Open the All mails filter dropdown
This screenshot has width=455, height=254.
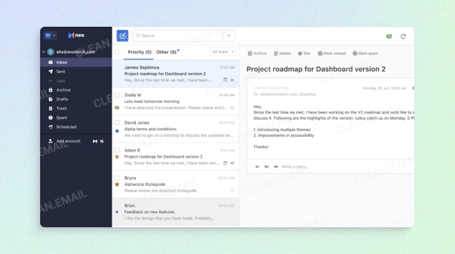(x=223, y=52)
